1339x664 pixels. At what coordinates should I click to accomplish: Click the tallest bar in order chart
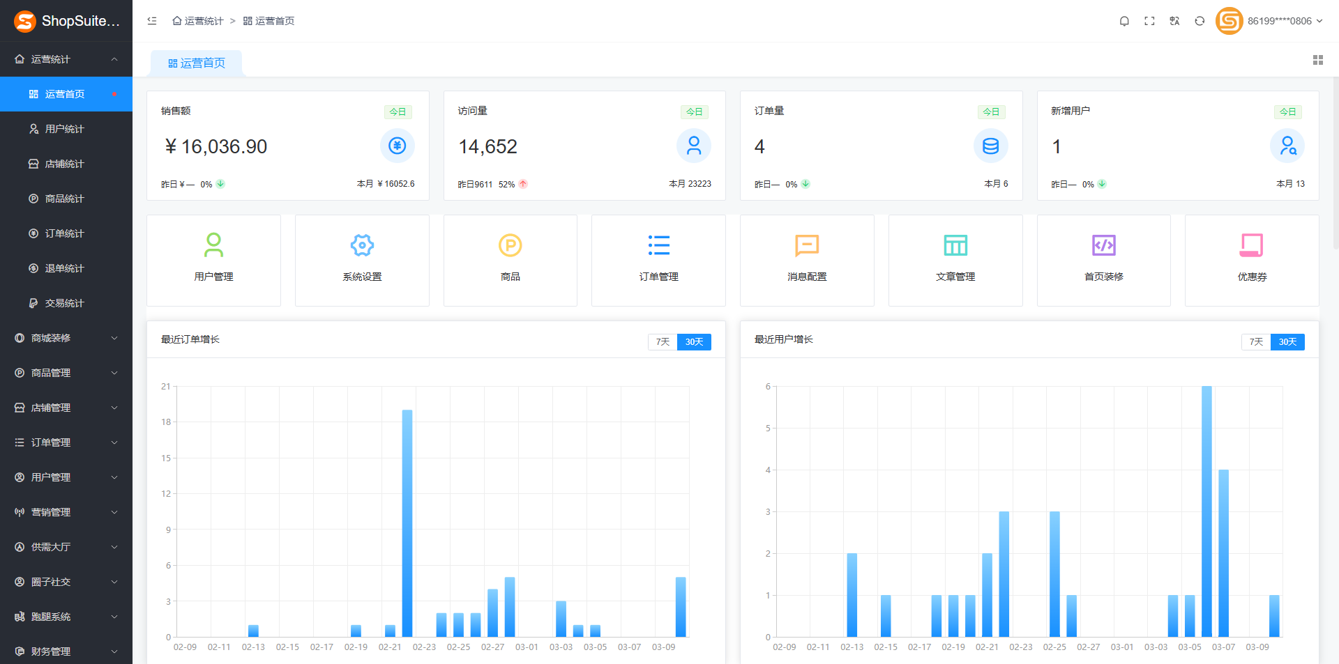click(x=407, y=523)
